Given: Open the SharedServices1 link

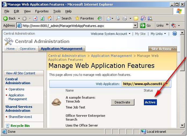Looking at the screenshot, I should click(20, 117).
